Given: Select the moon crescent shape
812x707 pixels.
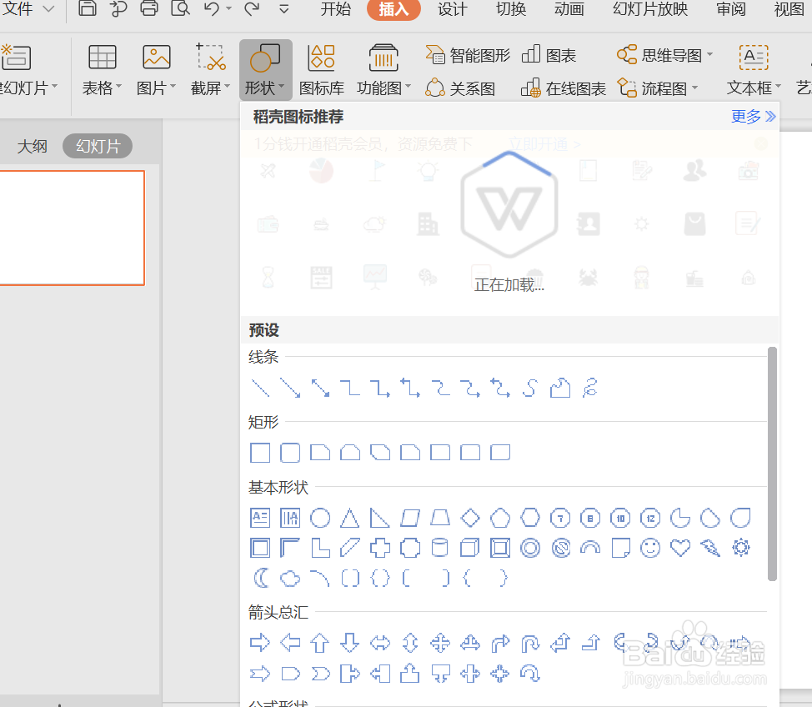Looking at the screenshot, I should 261,578.
